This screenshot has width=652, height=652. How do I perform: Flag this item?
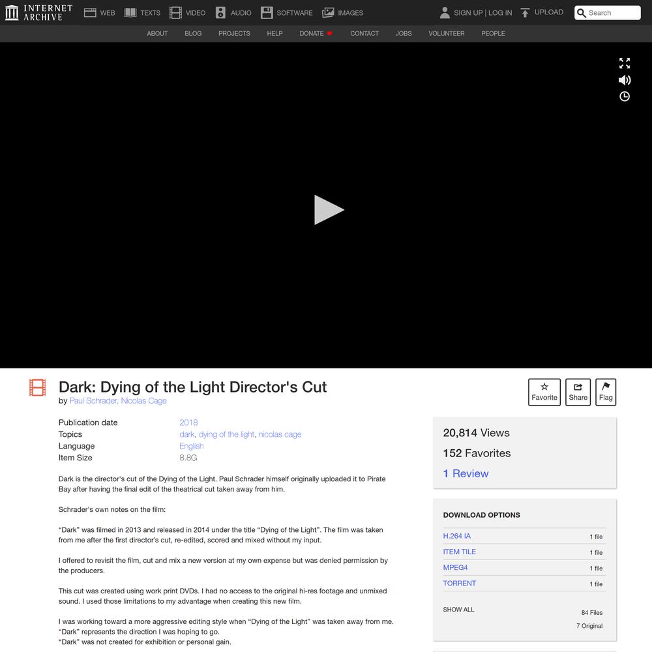tap(606, 392)
